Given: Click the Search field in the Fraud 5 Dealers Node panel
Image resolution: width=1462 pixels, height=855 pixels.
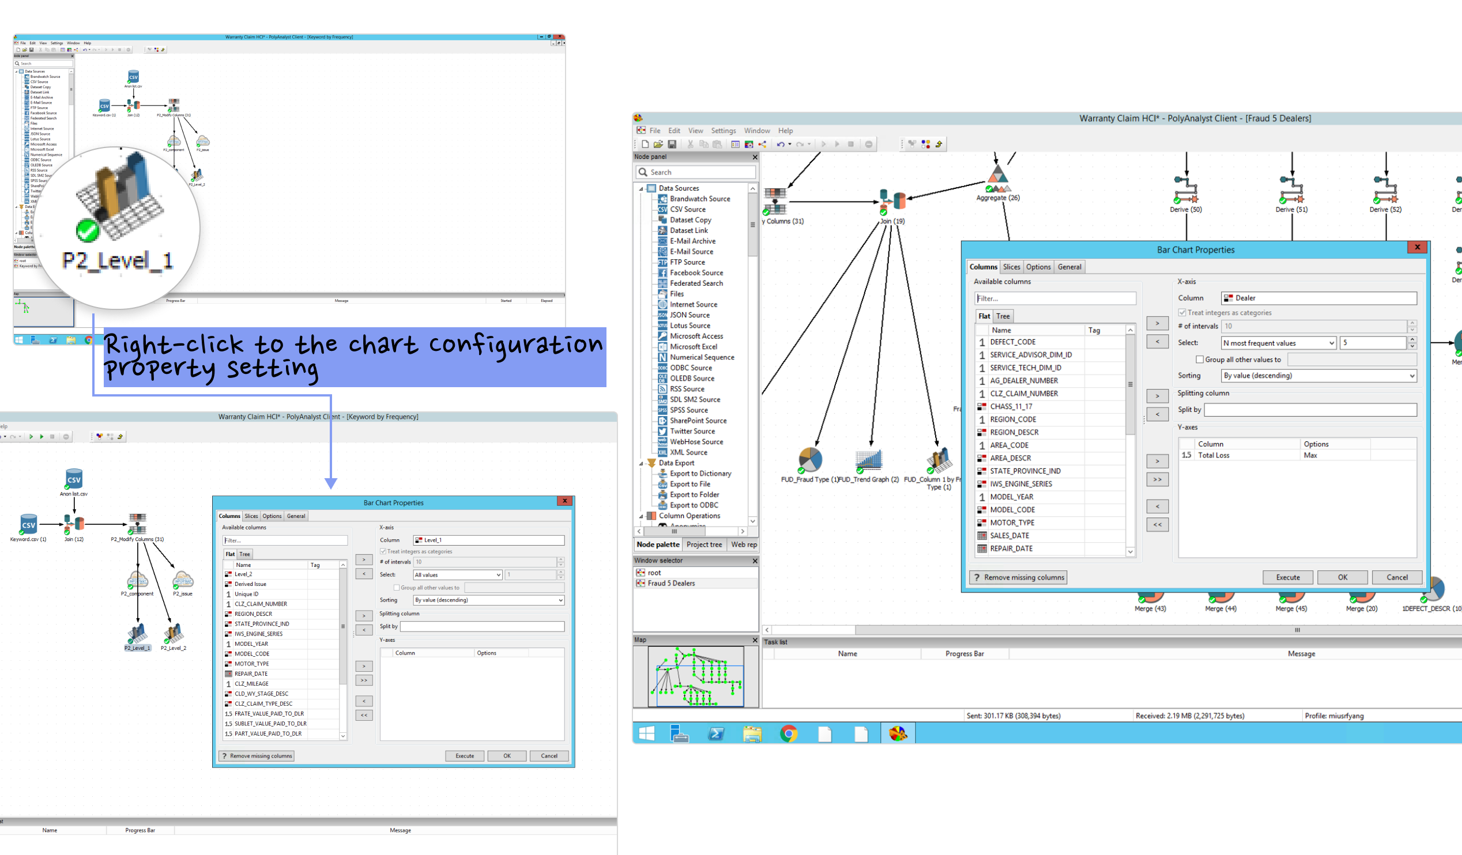Looking at the screenshot, I should coord(696,172).
